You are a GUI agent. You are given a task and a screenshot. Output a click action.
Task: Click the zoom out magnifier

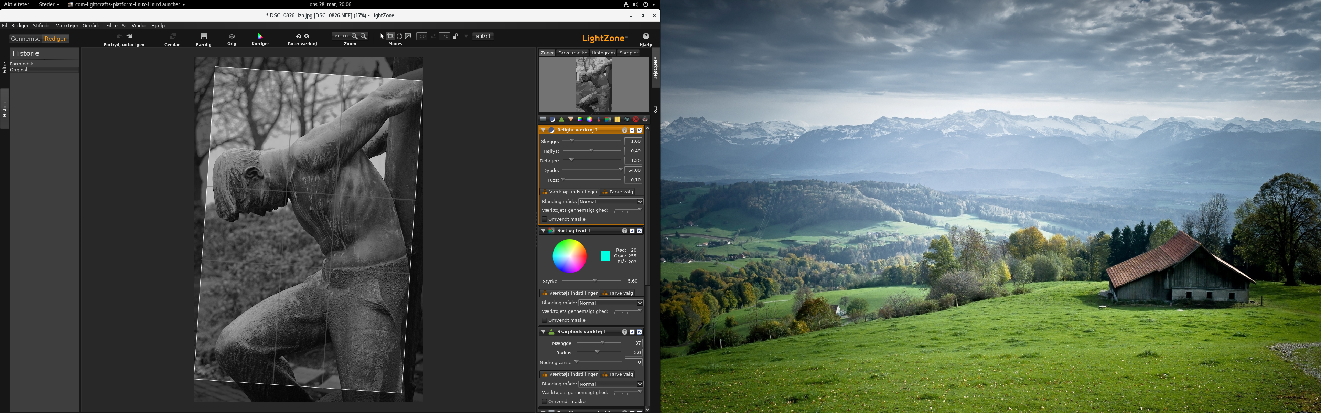coord(364,36)
